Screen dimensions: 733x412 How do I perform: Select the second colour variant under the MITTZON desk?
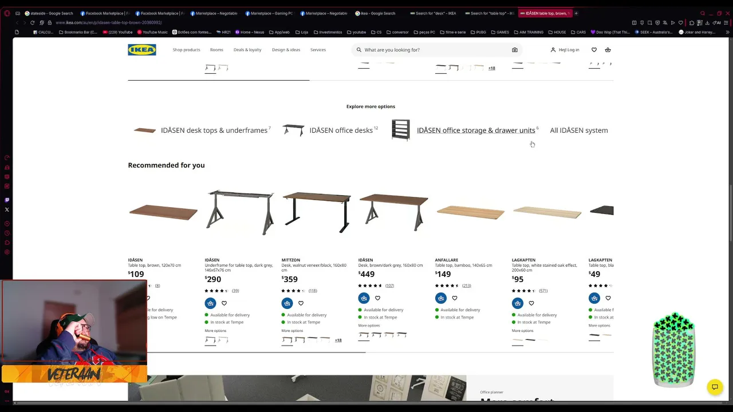click(x=299, y=340)
